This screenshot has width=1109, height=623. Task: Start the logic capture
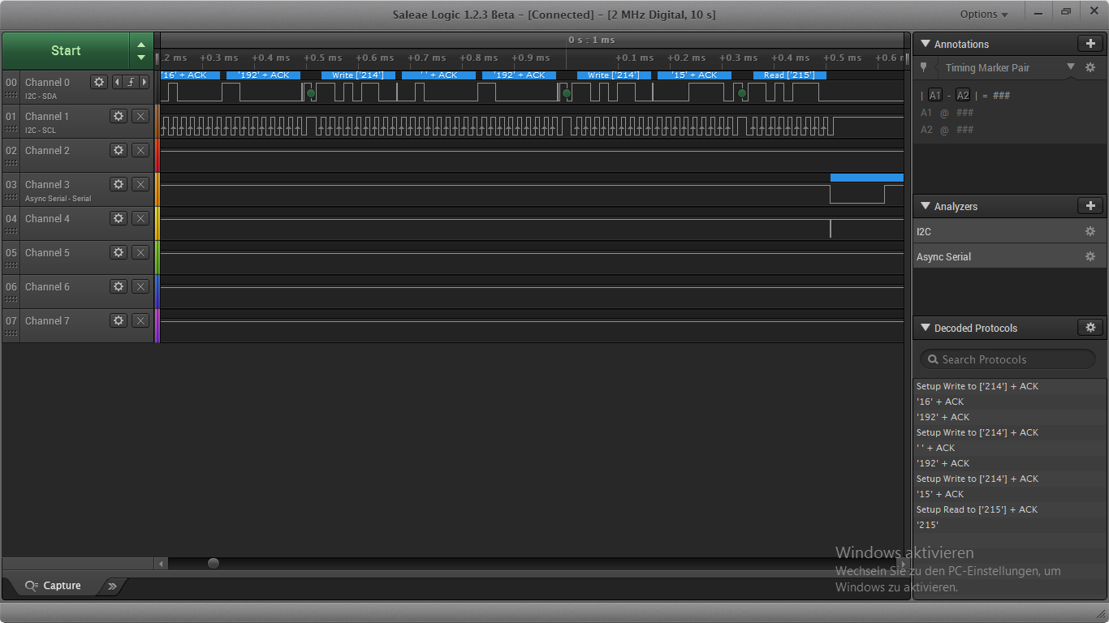(66, 50)
